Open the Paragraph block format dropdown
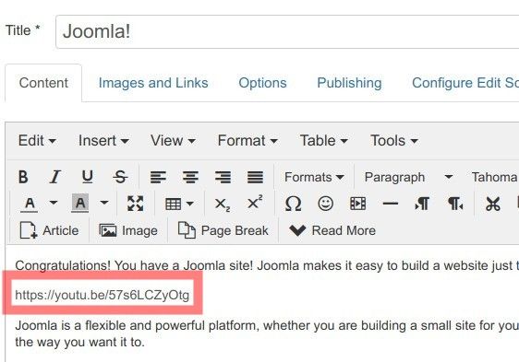Image resolution: width=519 pixels, height=362 pixels. coord(408,177)
